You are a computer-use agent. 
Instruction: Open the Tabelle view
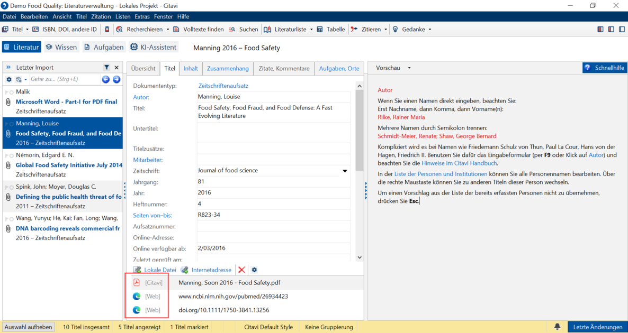331,29
